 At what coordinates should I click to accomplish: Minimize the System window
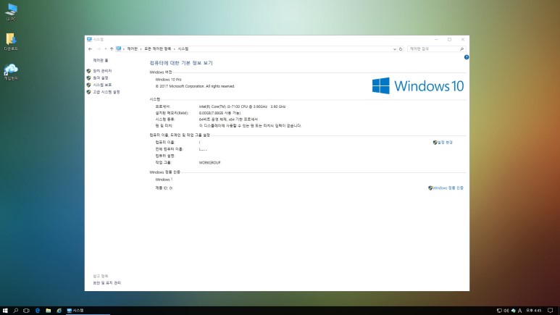click(x=436, y=39)
